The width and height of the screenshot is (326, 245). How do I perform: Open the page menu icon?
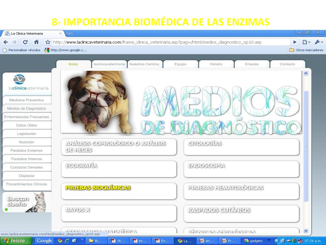tap(306, 42)
